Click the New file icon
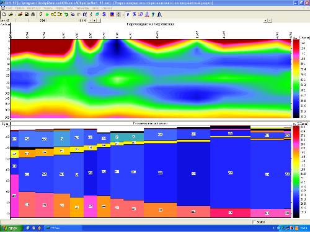This screenshot has height=232, width=310. coord(4,14)
